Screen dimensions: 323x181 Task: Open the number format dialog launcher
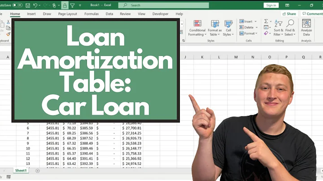coord(183,41)
